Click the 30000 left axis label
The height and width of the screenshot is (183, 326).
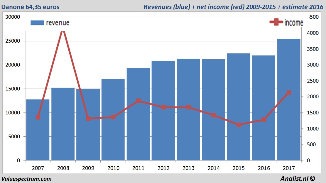[x=13, y=17]
